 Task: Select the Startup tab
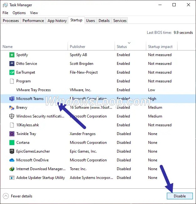[76, 20]
